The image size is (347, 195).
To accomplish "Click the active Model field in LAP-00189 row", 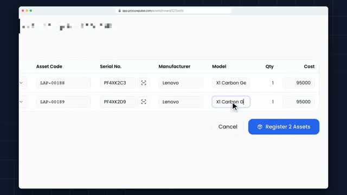I will click(231, 102).
